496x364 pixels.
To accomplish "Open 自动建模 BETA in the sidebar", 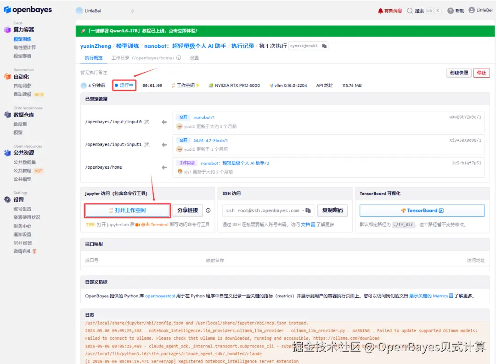I will (x=28, y=94).
